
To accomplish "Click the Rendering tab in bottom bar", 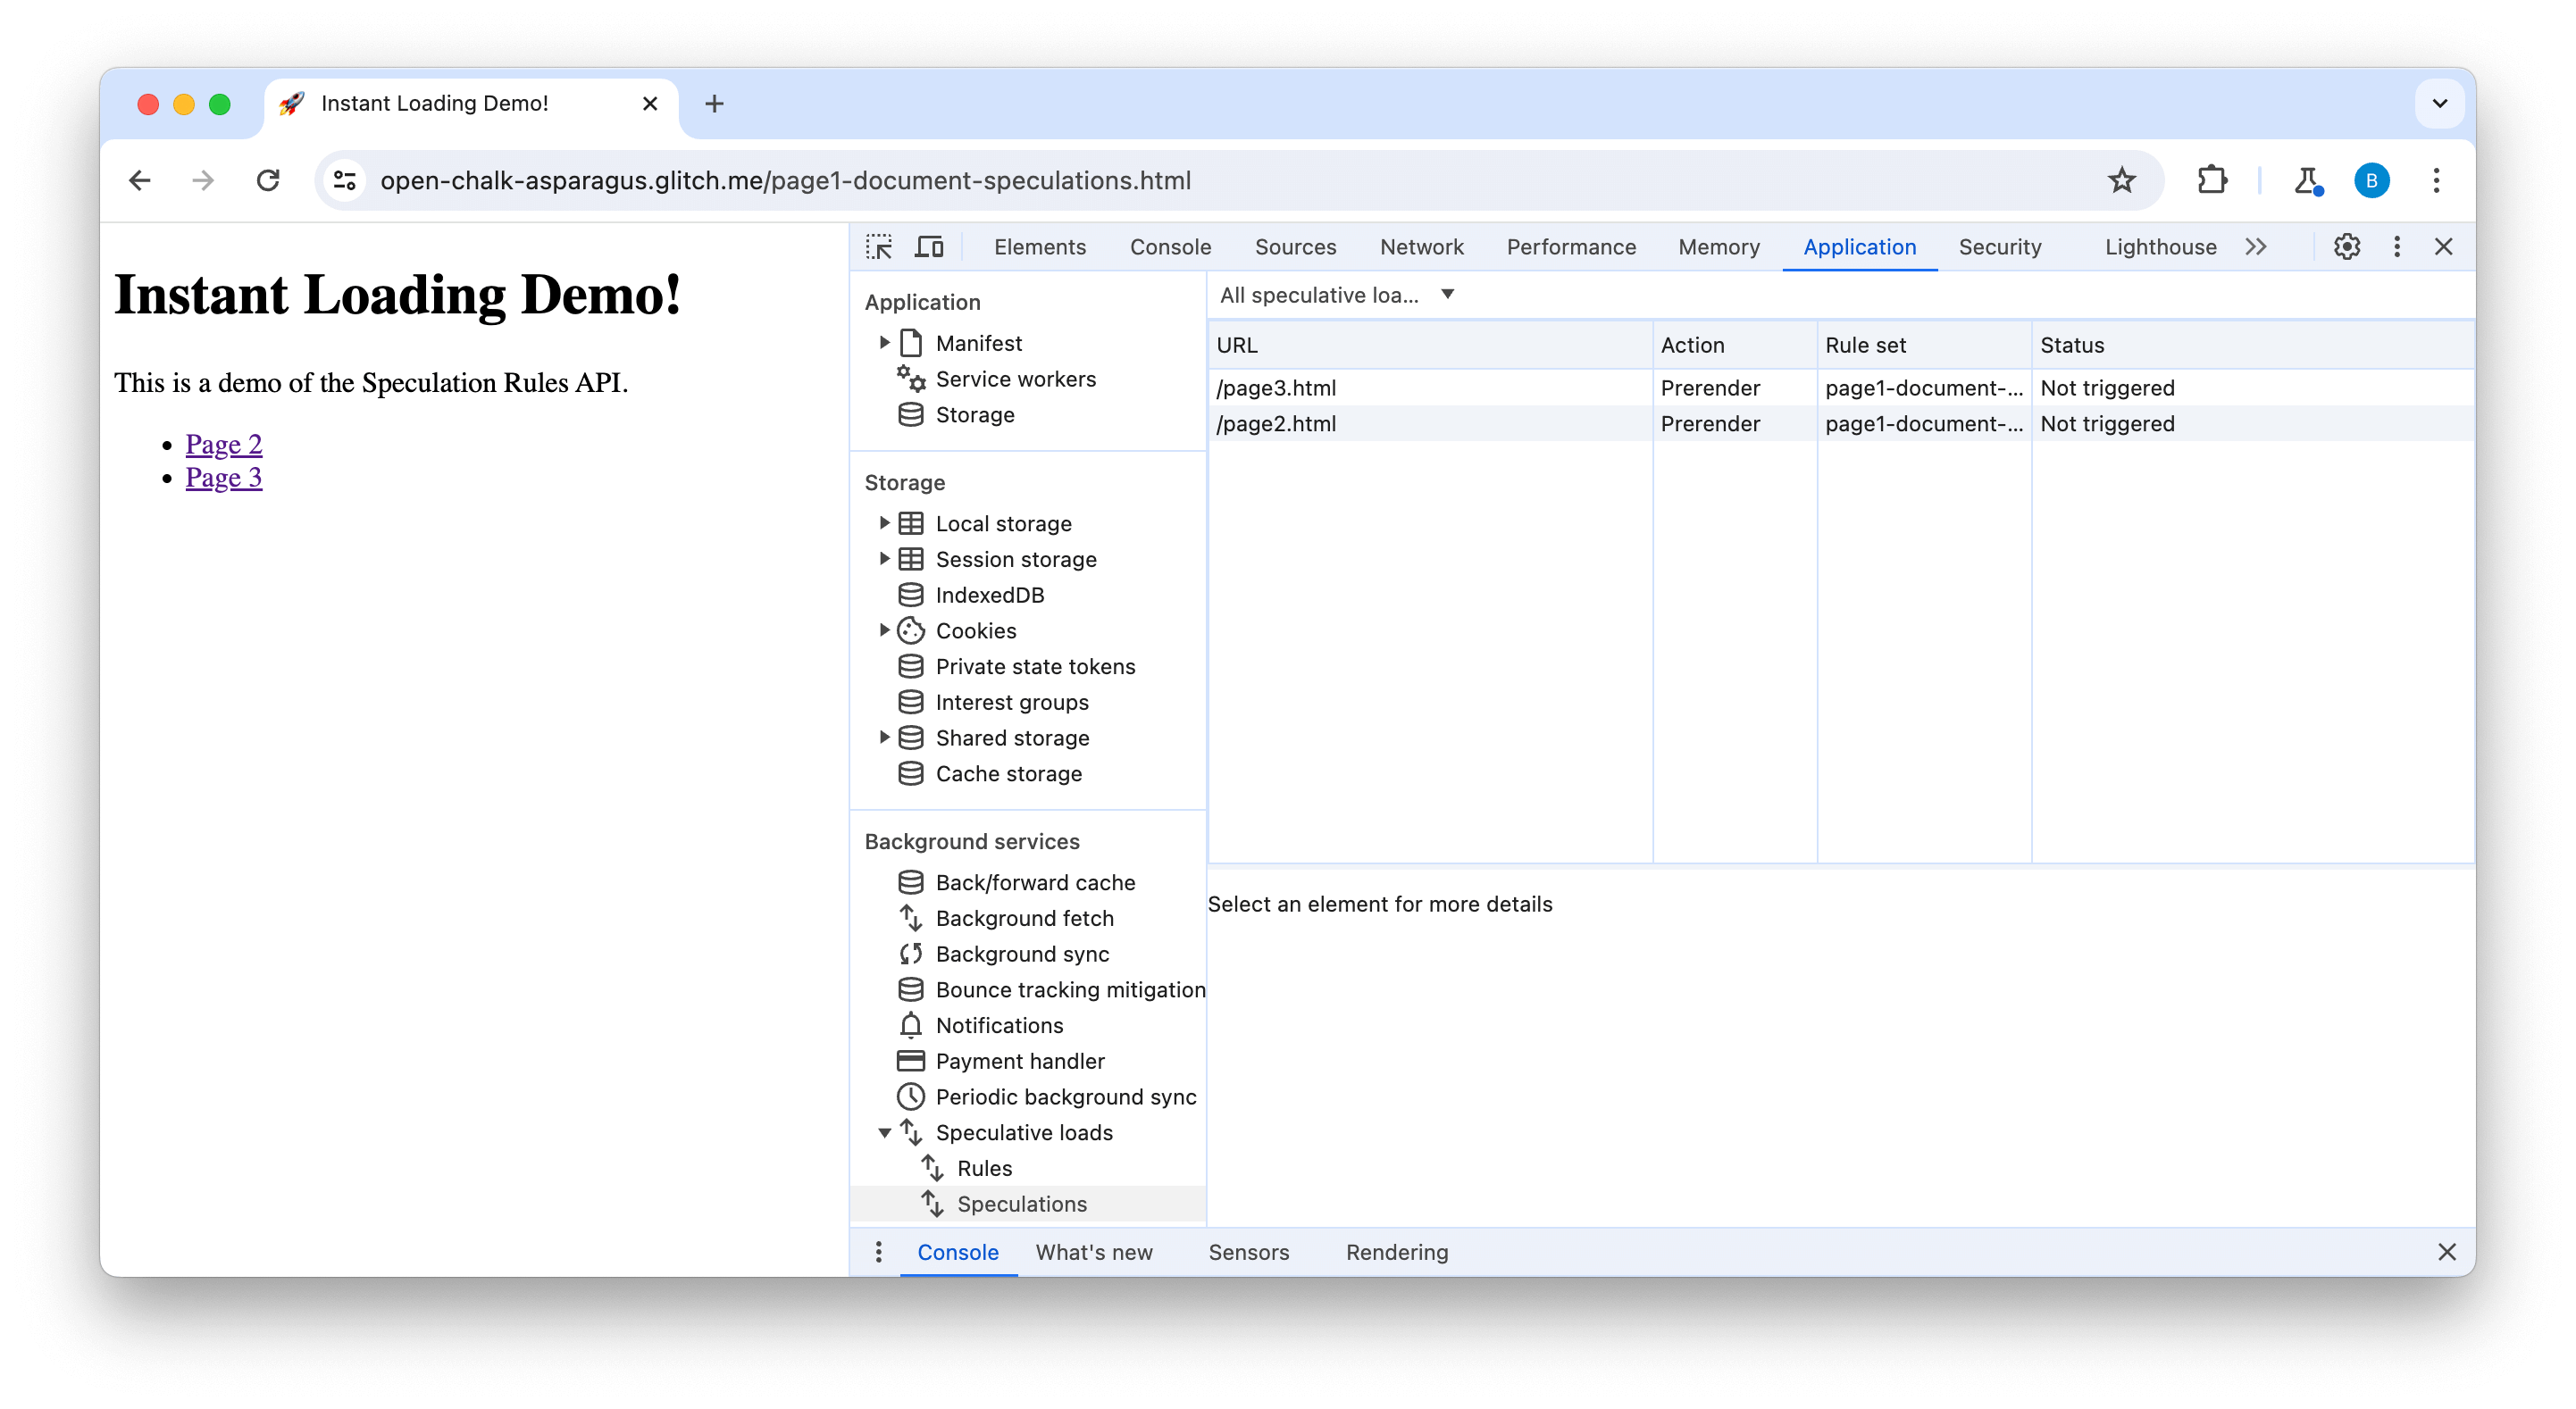I will 1397,1251.
